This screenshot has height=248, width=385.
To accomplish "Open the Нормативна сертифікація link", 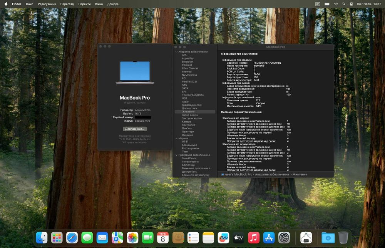I will pyautogui.click(x=135, y=136).
